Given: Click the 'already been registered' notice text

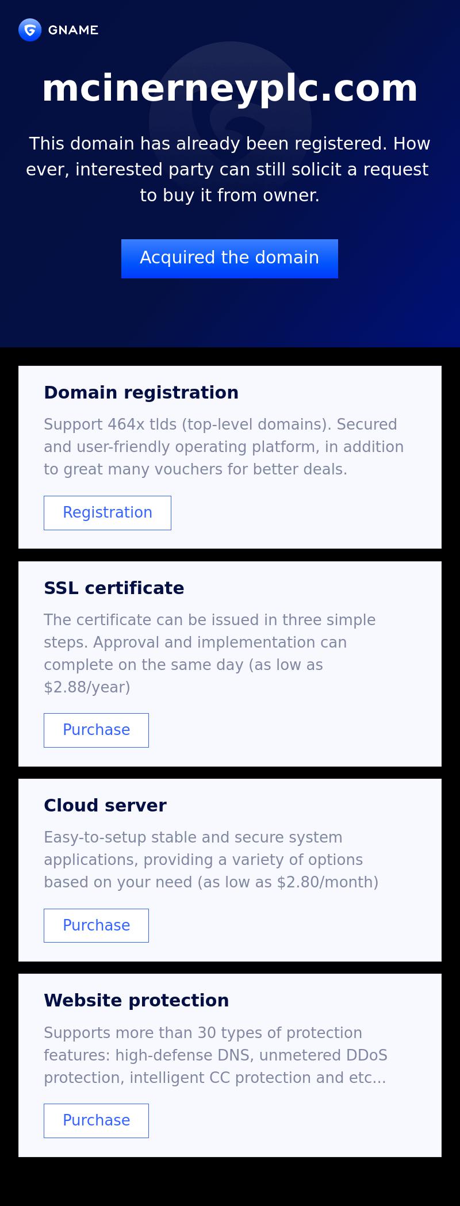Looking at the screenshot, I should click(x=230, y=169).
